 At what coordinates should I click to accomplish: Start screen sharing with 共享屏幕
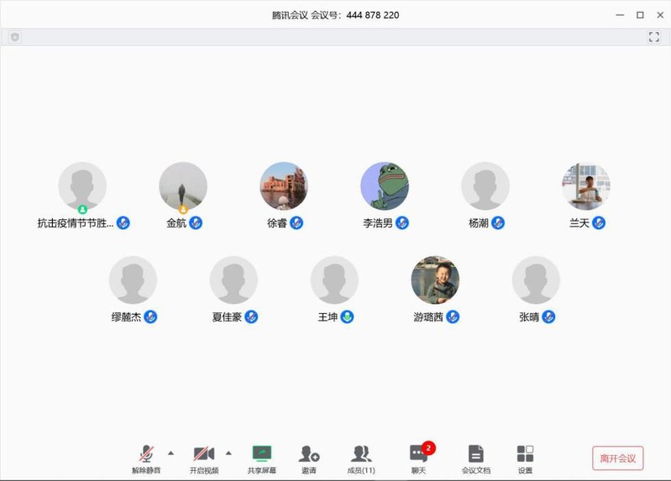click(x=262, y=459)
